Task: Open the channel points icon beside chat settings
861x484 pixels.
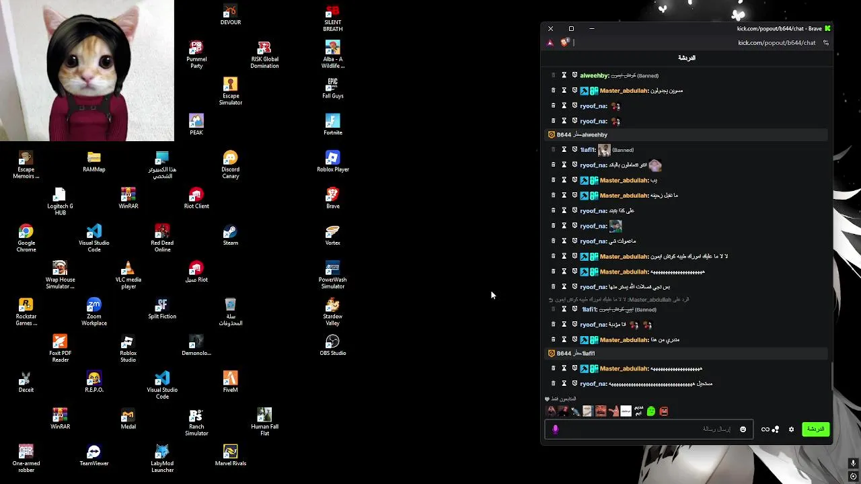Action: 776,429
